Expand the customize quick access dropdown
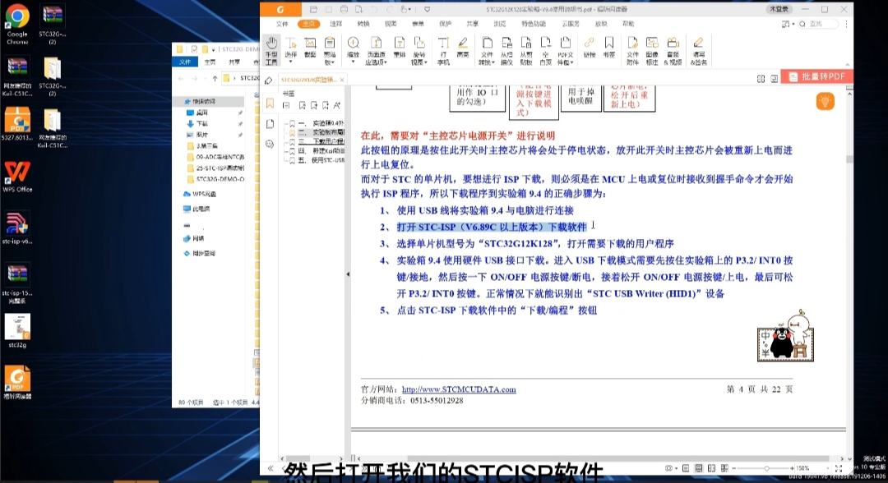888x483 pixels. 427,9
